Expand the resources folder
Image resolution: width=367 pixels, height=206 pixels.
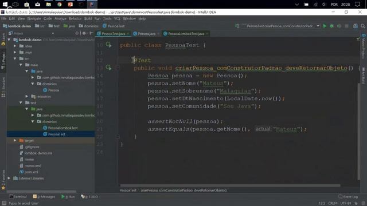click(x=27, y=96)
